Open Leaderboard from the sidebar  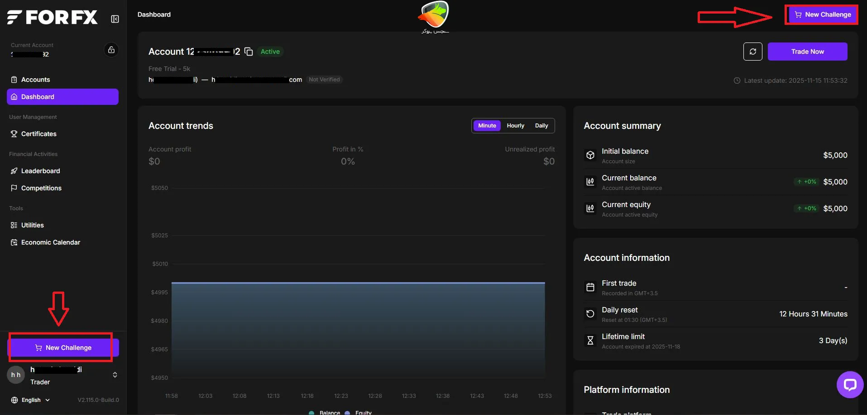pyautogui.click(x=40, y=171)
